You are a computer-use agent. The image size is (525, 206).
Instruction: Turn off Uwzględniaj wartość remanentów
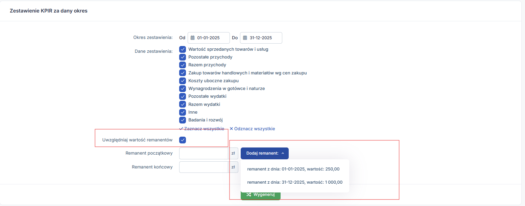(183, 140)
